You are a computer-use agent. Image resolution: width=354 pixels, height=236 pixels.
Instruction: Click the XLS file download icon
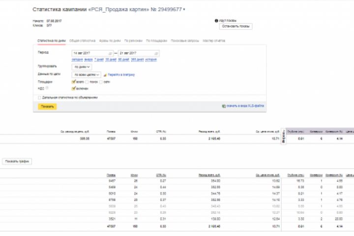224,106
